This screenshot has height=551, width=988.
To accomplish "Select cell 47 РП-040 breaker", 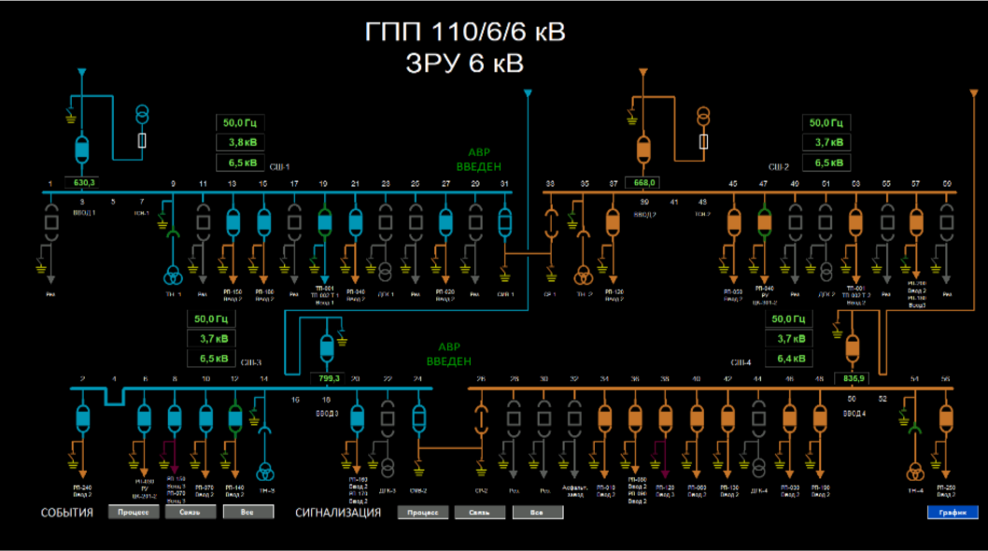I will click(x=764, y=222).
